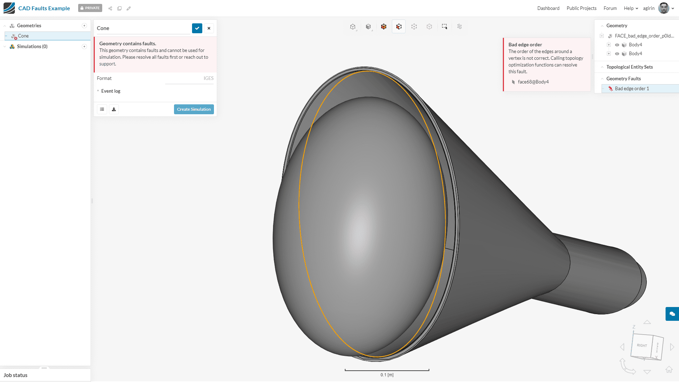The height and width of the screenshot is (382, 679).
Task: Open the Help dropdown menu
Action: point(631,8)
